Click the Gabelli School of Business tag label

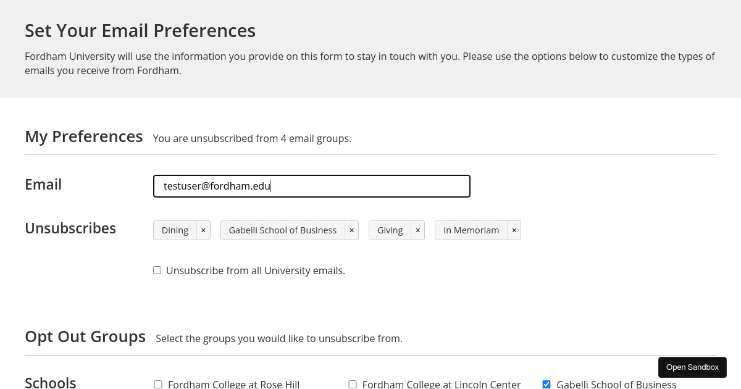click(282, 230)
